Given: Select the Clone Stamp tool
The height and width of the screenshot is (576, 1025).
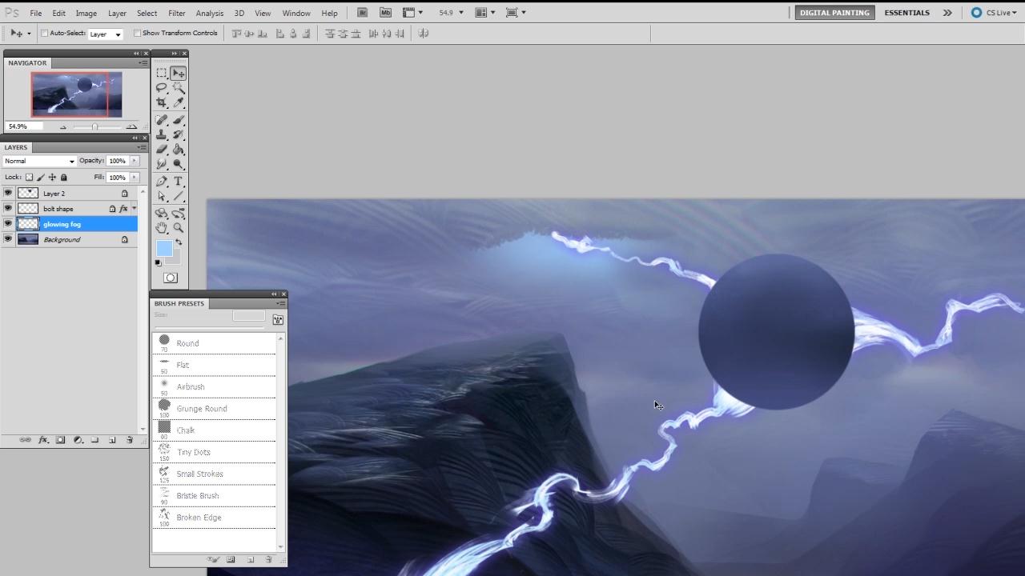Looking at the screenshot, I should pos(162,134).
